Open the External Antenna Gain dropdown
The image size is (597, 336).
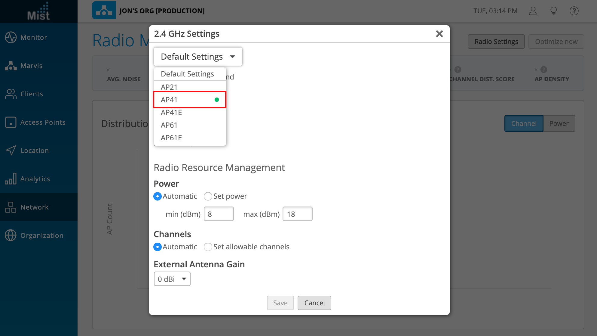pos(172,279)
